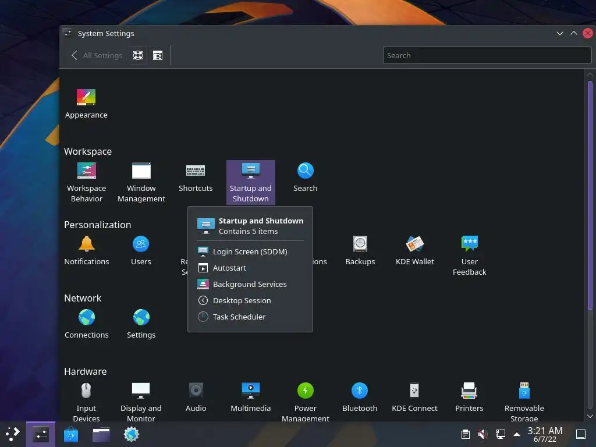Open the Users settings

point(141,250)
